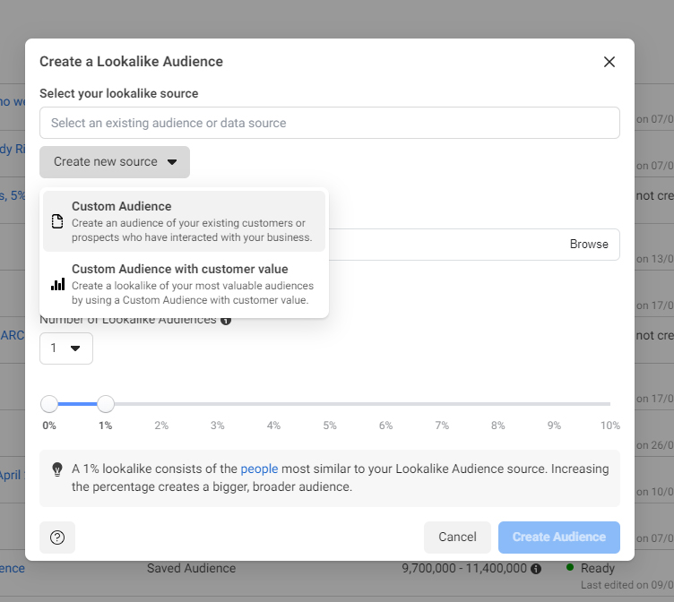Click the Cancel button
674x602 pixels.
(457, 537)
